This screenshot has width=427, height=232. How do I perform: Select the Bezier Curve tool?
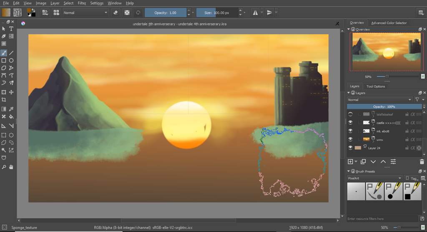coord(3,76)
